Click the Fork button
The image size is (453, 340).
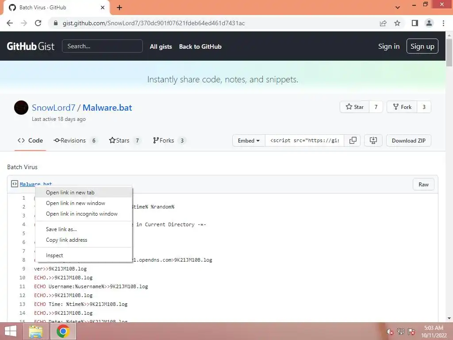coord(402,107)
